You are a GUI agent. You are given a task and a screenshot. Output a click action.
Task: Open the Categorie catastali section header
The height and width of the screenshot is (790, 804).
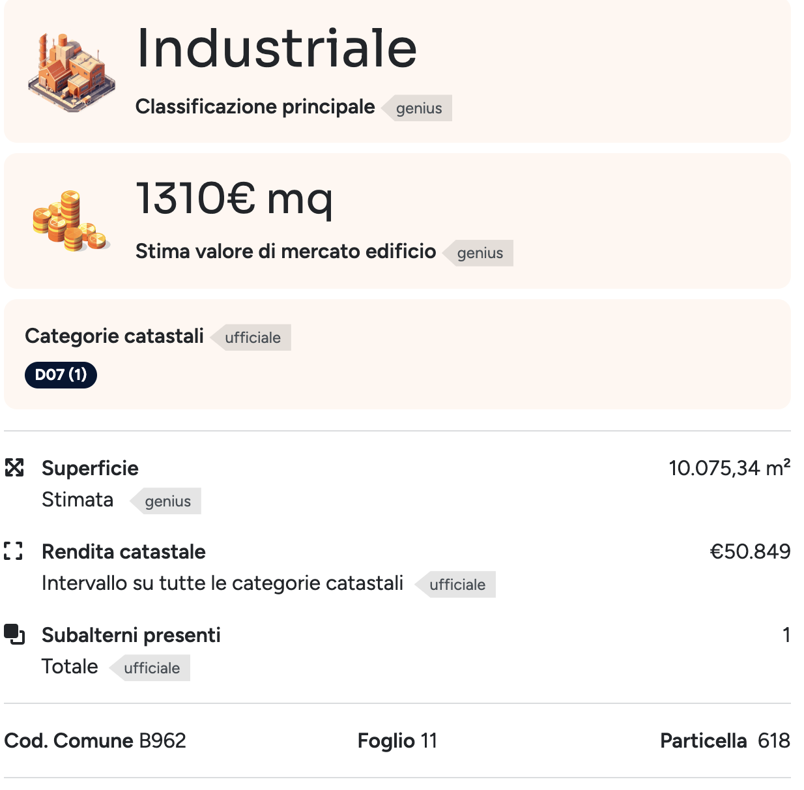[x=115, y=336]
